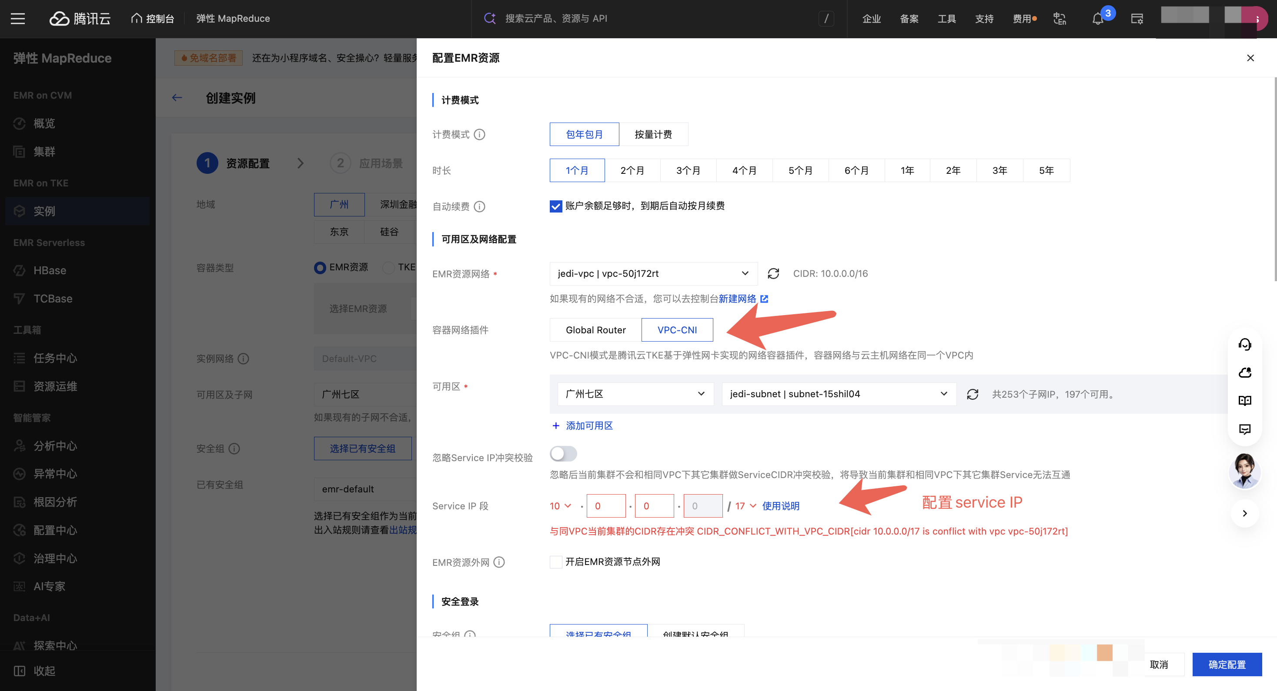Open the 新建网络 link

tap(737, 299)
